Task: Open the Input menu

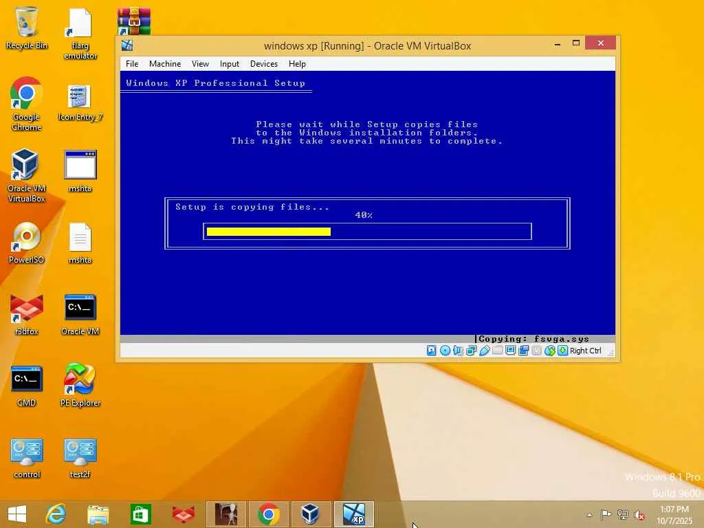Action: tap(230, 64)
